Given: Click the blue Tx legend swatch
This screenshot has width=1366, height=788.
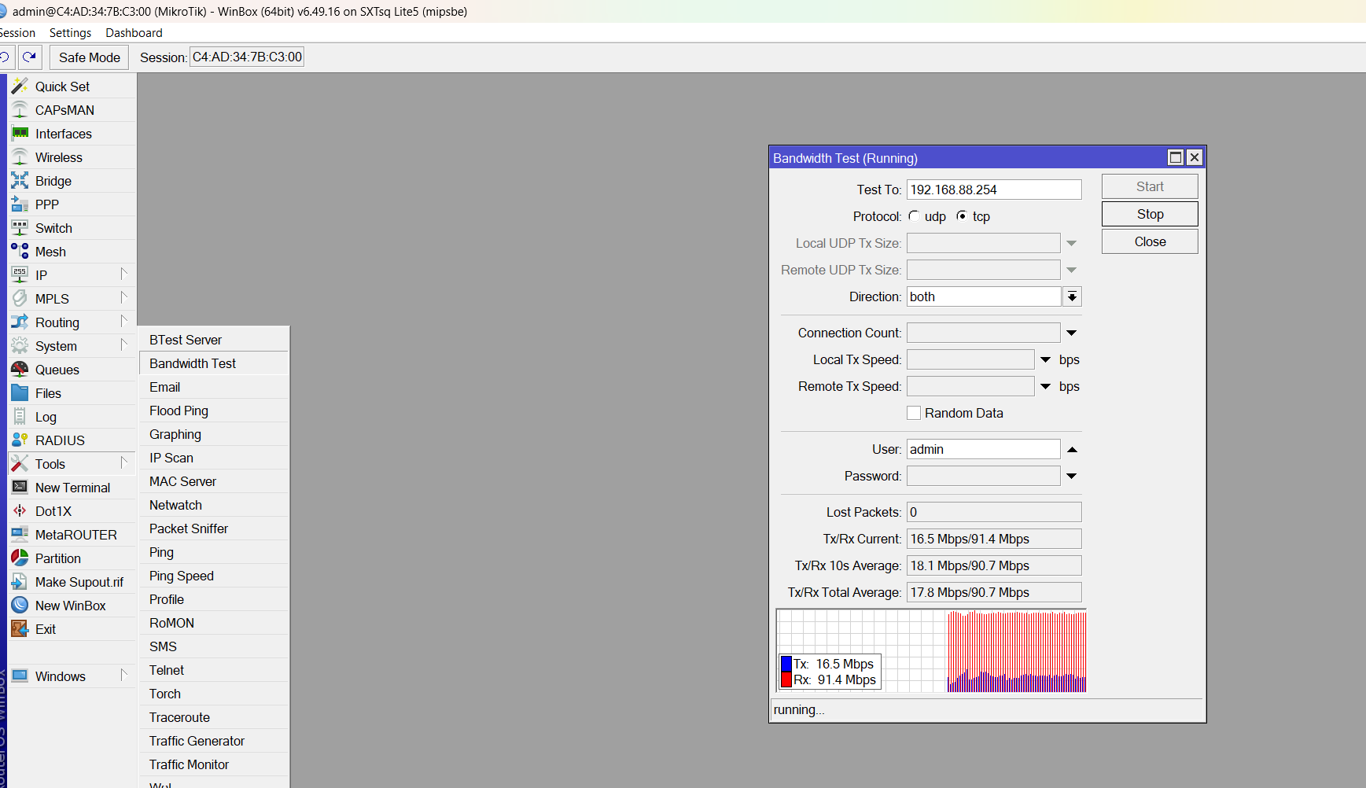Looking at the screenshot, I should pos(786,664).
